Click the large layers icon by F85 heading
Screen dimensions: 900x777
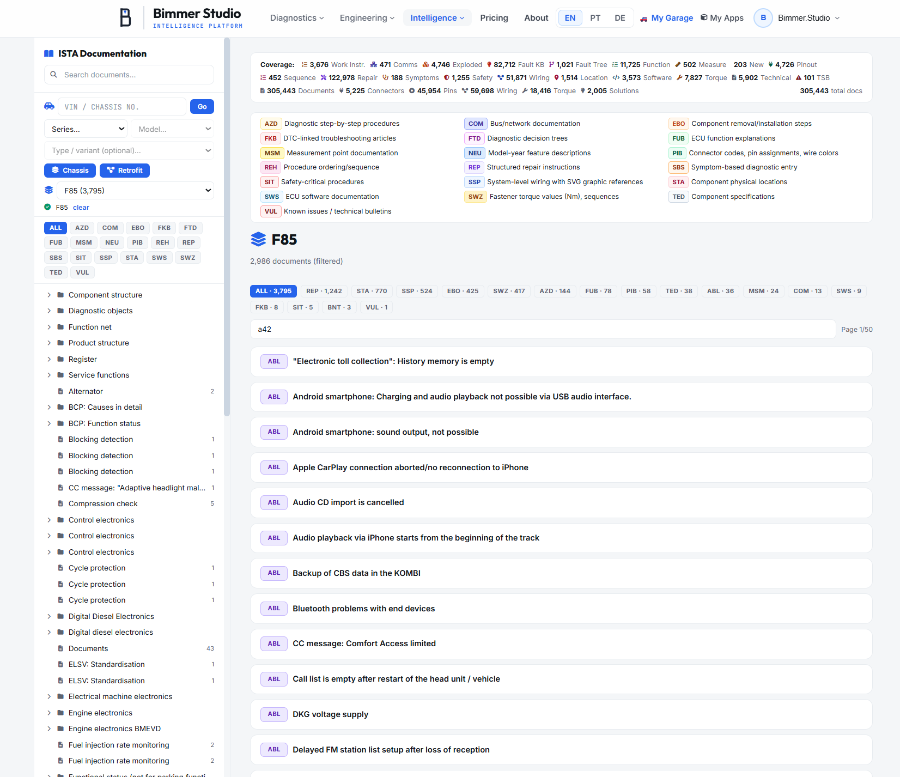tap(258, 239)
